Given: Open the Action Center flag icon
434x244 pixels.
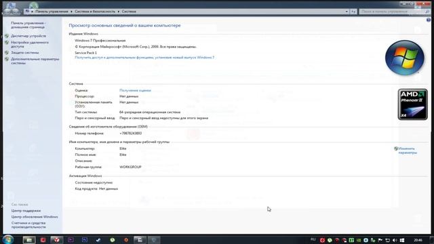Looking at the screenshot, I should click(x=380, y=240).
